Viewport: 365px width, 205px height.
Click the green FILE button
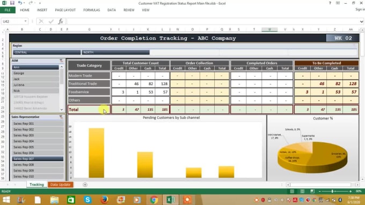[8, 10]
